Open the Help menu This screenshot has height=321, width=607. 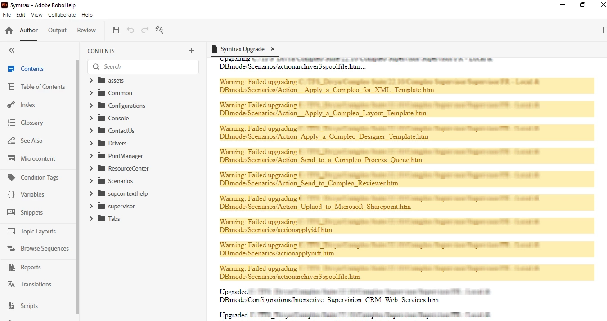pos(87,15)
